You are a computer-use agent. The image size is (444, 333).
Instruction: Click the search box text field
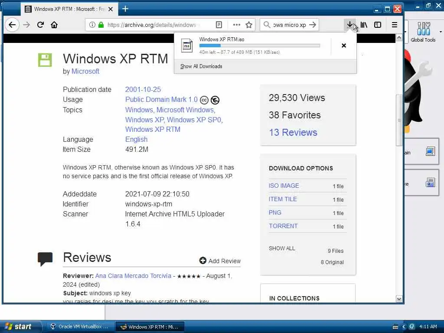coord(289,25)
